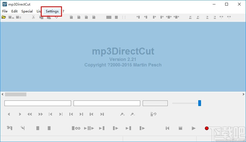The width and height of the screenshot is (246, 142).
Task: Click the scissors cut icon in top toolbar
Action: [33, 17]
